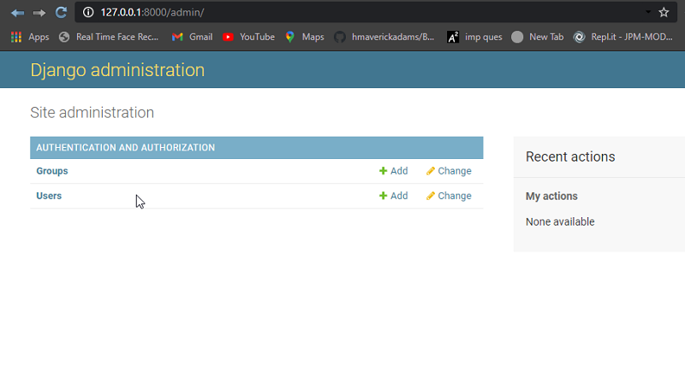Open the Groups model link
Viewport: 685px width, 383px height.
click(52, 171)
